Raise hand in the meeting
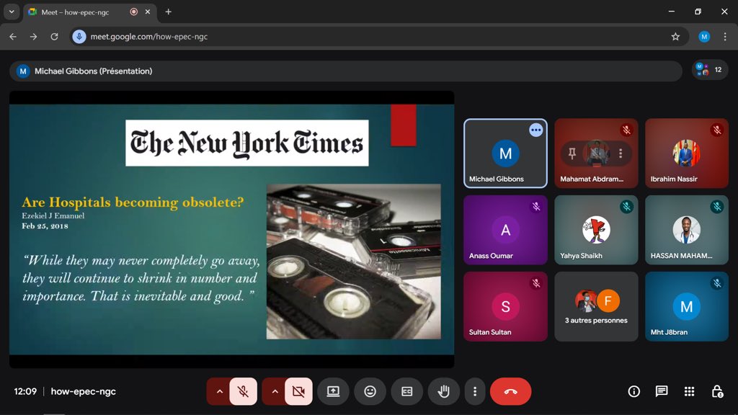Viewport: 738px width, 415px height. pyautogui.click(x=444, y=391)
